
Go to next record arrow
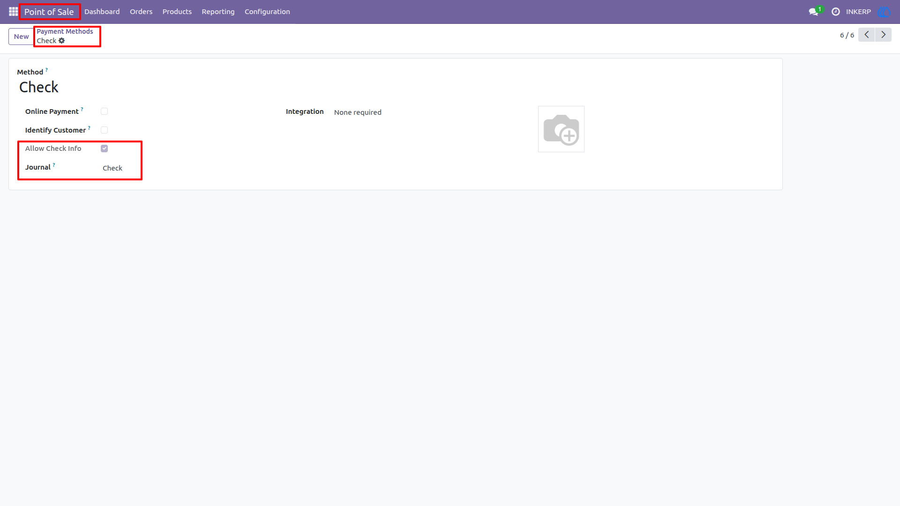tap(883, 35)
